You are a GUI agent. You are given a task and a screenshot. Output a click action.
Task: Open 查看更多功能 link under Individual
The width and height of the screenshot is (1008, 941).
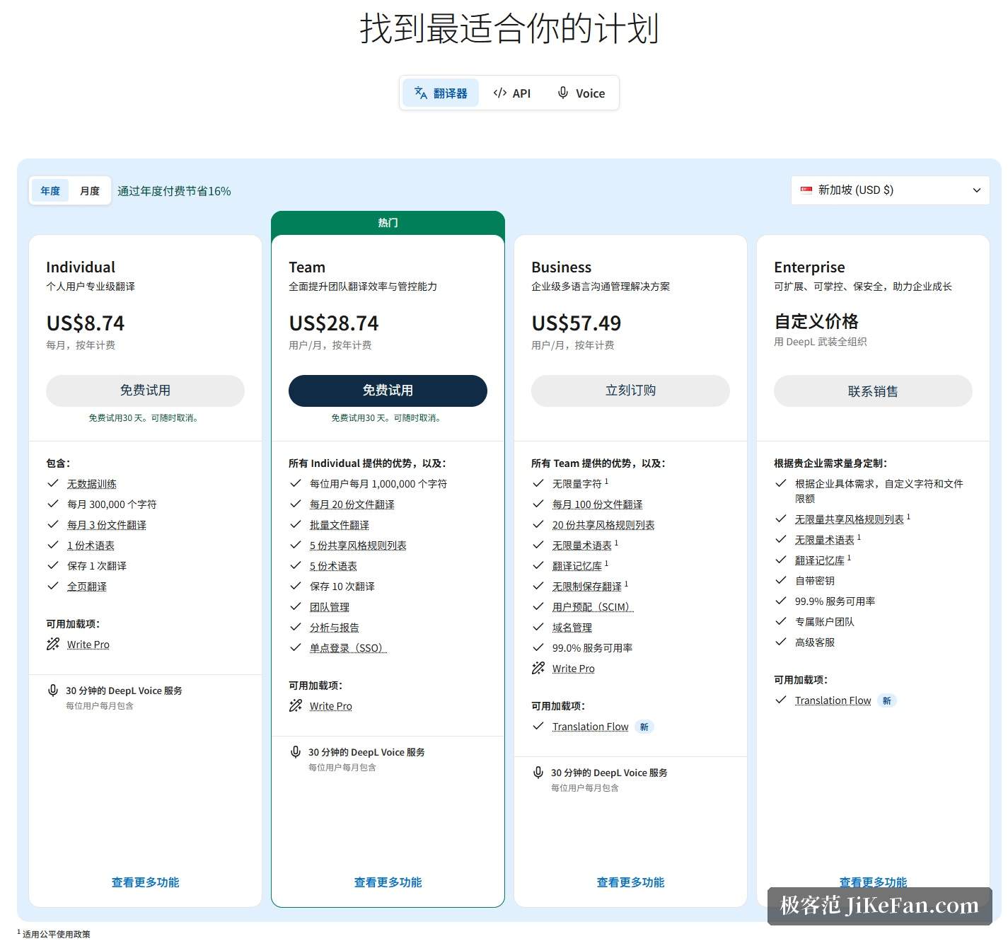(x=145, y=882)
